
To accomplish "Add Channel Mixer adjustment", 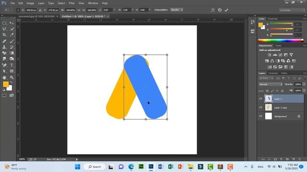I will click(288, 61).
